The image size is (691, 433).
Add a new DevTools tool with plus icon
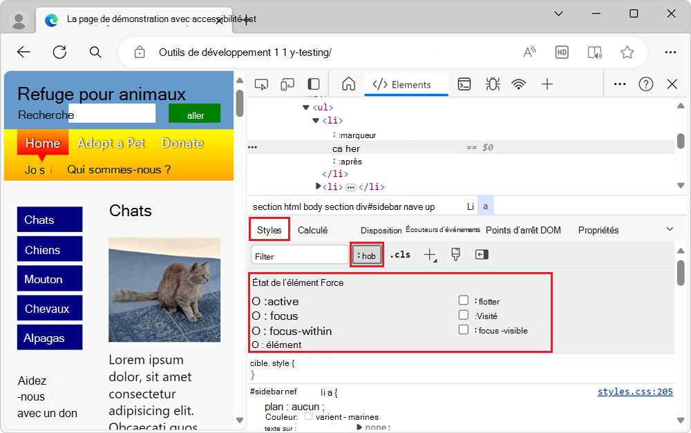tap(547, 84)
